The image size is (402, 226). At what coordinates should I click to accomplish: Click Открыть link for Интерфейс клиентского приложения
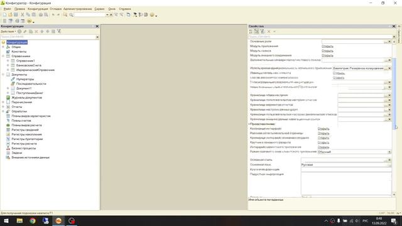[323, 147]
